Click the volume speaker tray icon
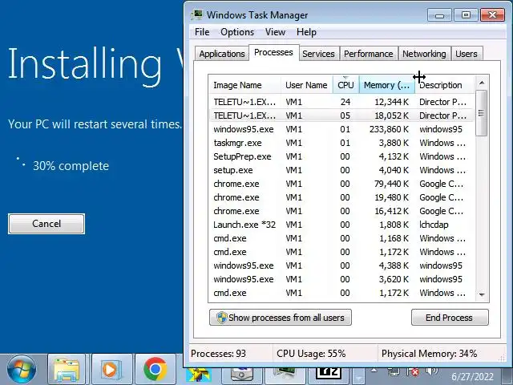Image resolution: width=513 pixels, height=385 pixels. tap(431, 371)
